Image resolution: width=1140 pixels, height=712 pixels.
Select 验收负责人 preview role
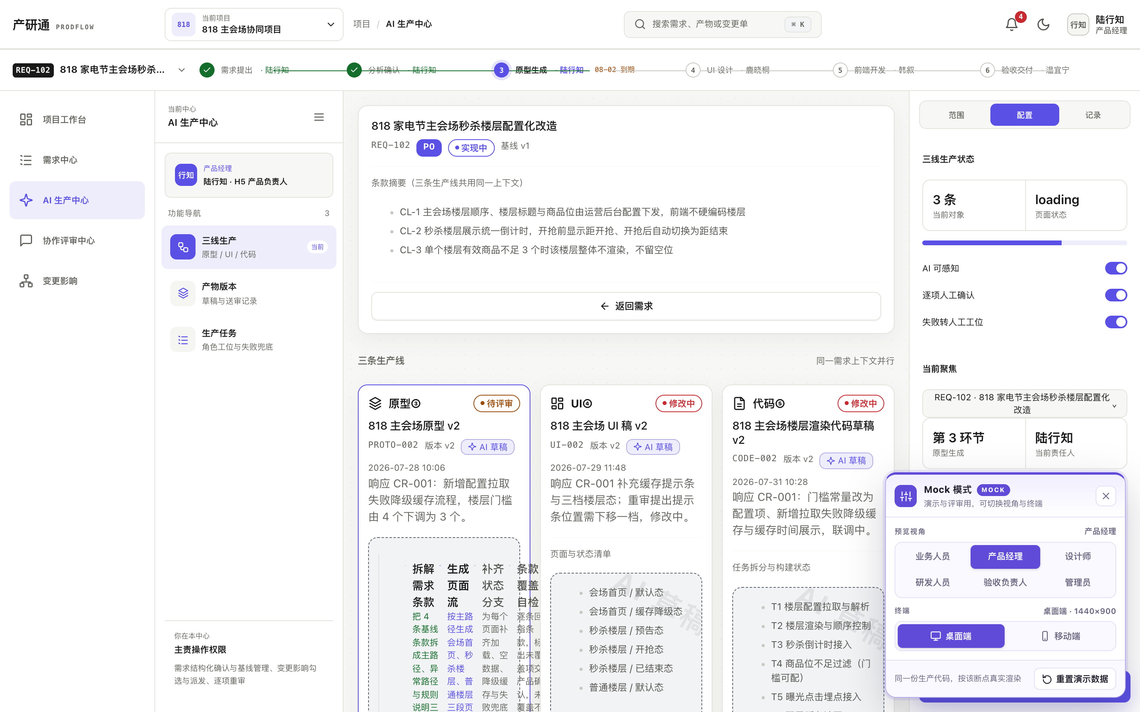coord(1005,583)
